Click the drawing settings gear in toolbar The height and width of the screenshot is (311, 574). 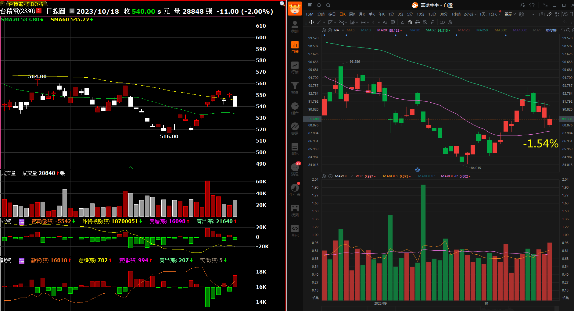point(450,22)
